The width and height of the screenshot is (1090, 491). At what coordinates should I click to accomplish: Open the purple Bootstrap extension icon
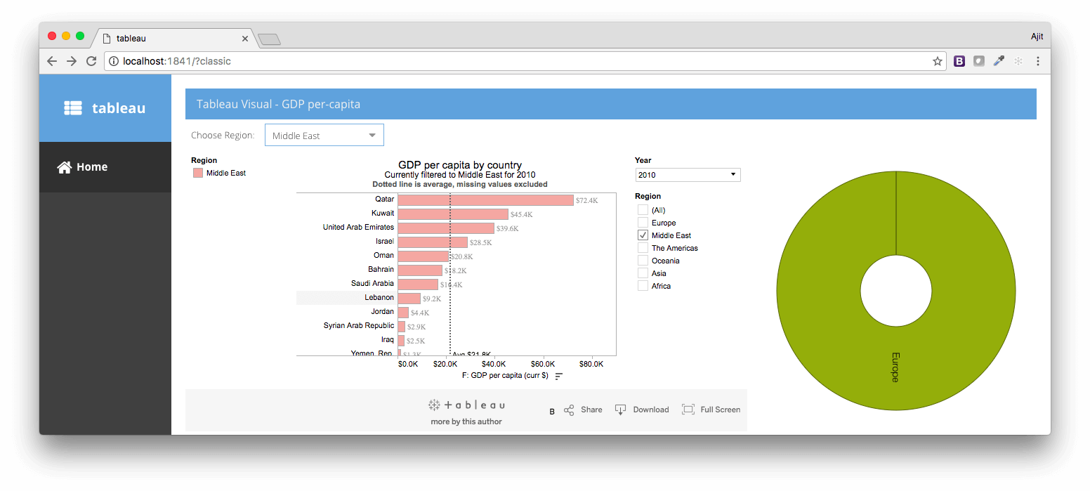pyautogui.click(x=959, y=61)
